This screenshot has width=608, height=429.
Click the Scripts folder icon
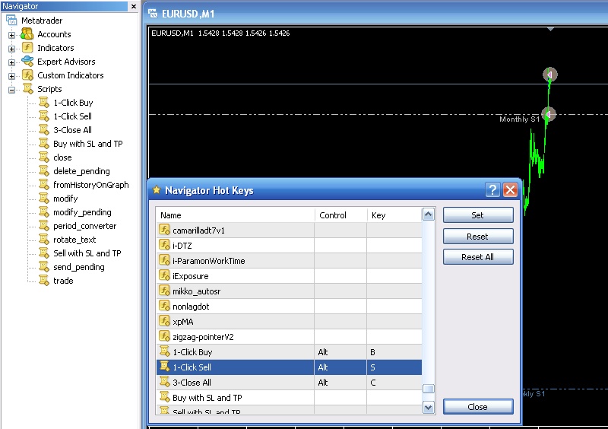(x=27, y=88)
